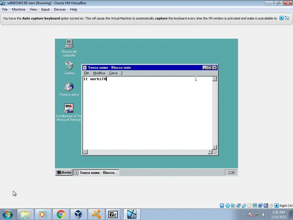
Task: Open Avast antivirus from host taskbar
Action: click(x=96, y=214)
